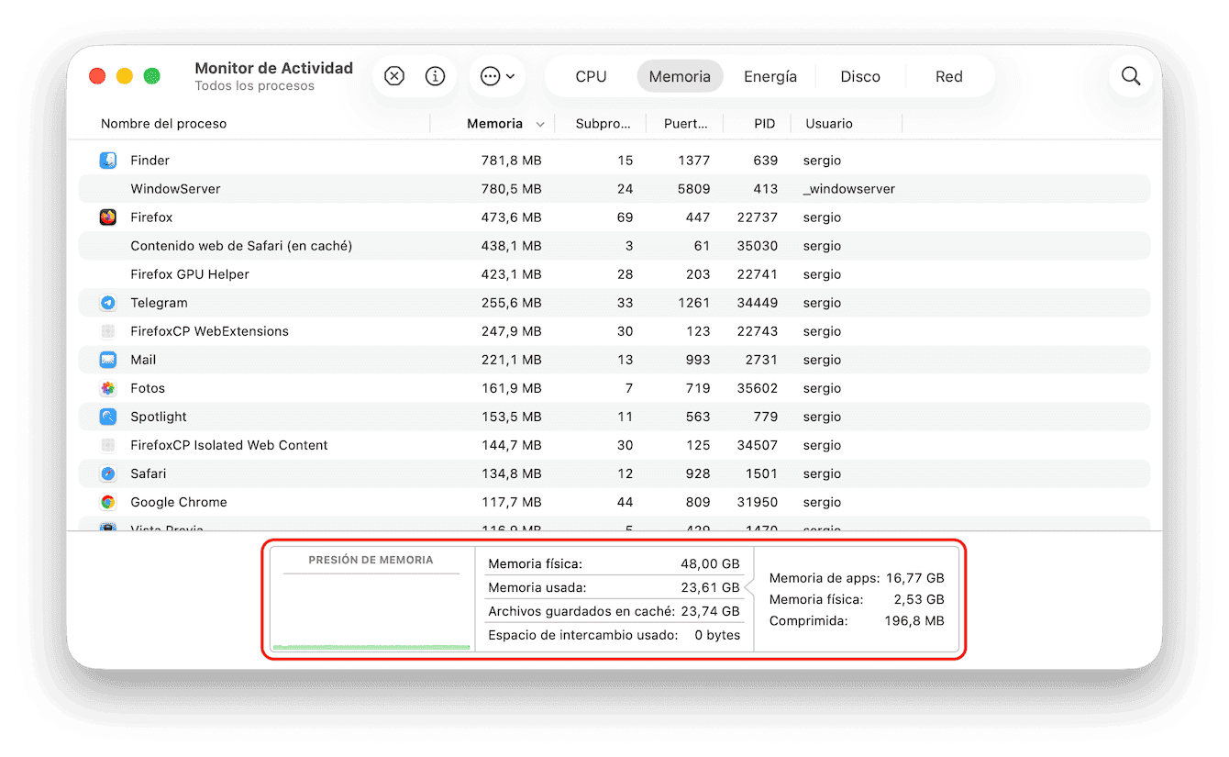The image size is (1229, 757).
Task: Click Espacio de intercambio usado label
Action: coord(583,635)
